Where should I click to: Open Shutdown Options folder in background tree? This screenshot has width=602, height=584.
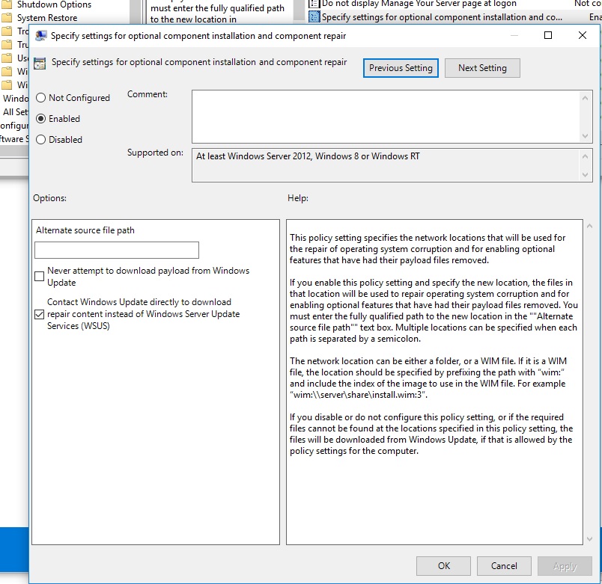point(54,4)
